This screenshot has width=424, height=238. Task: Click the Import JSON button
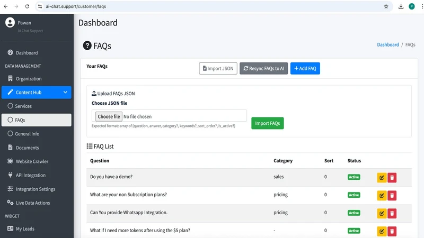tap(218, 68)
